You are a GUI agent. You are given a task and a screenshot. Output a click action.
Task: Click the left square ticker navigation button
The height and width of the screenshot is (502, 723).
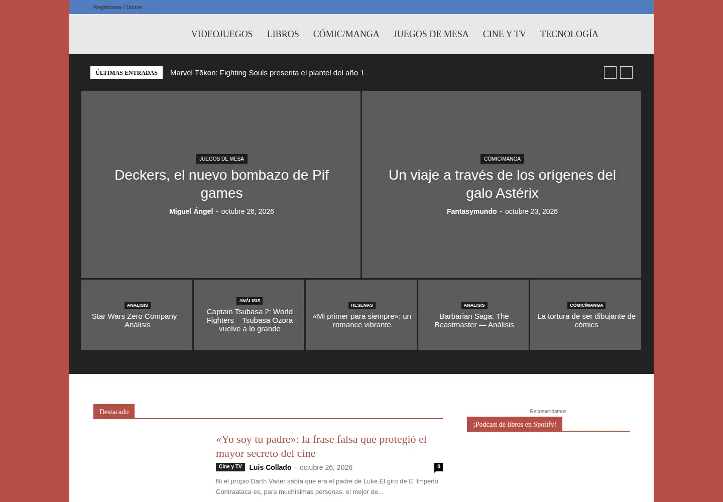(610, 73)
